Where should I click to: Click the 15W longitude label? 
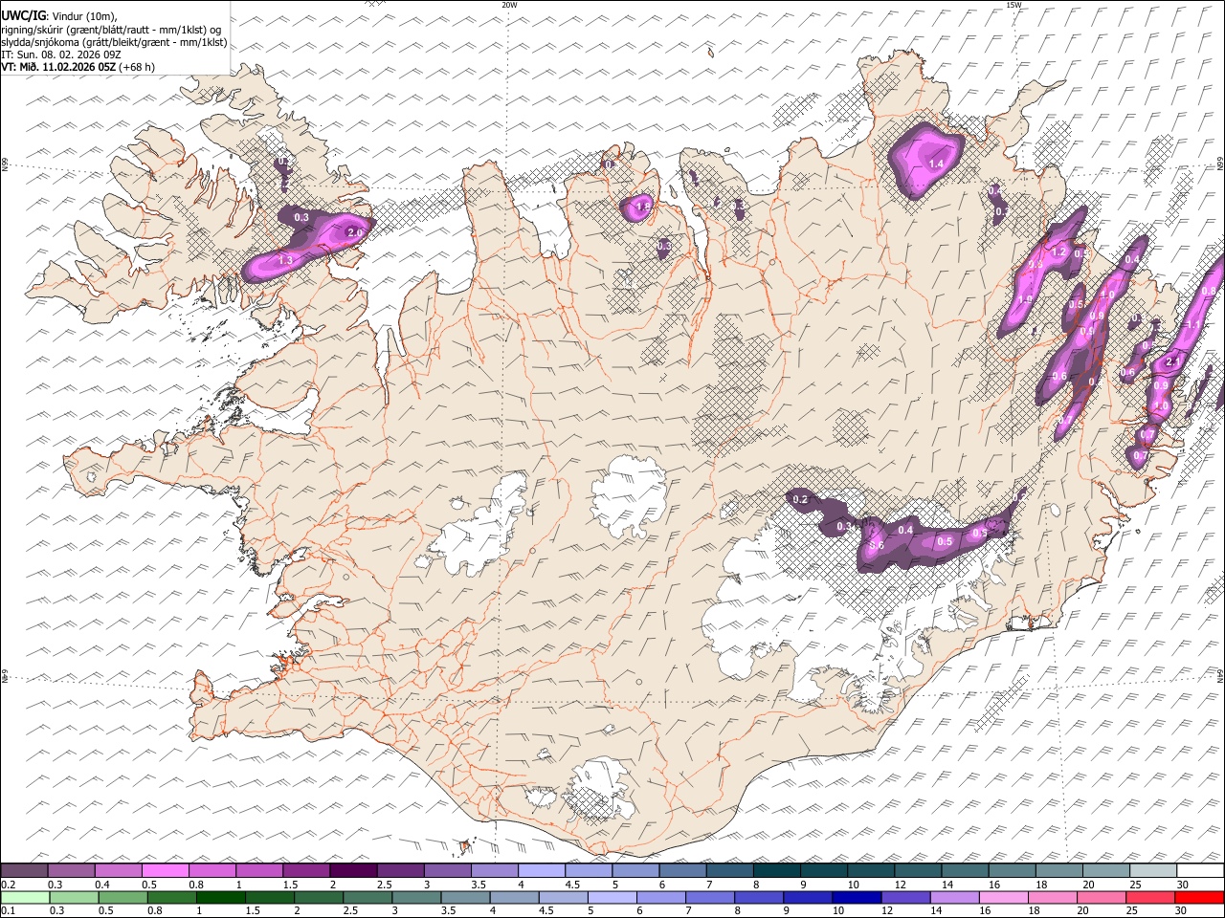(x=1013, y=5)
